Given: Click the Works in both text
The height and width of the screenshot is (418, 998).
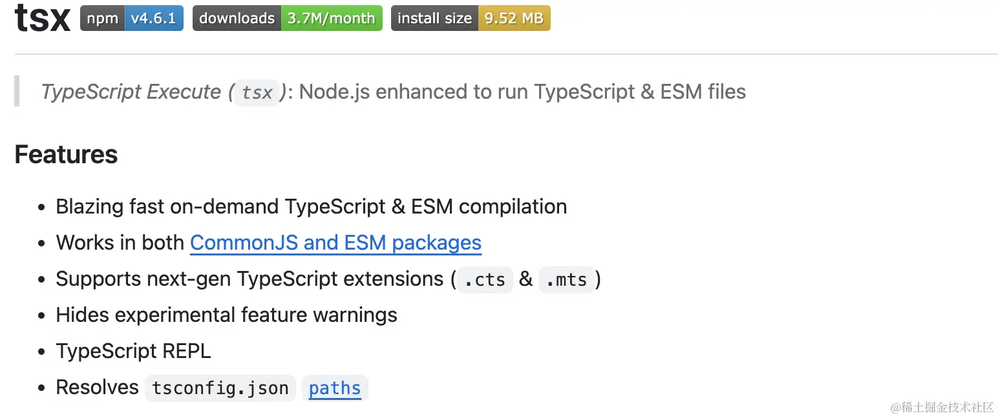Looking at the screenshot, I should point(120,243).
